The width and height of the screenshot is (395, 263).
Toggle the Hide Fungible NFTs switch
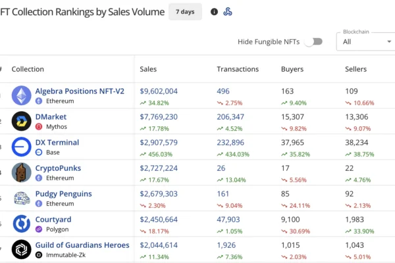pyautogui.click(x=315, y=41)
